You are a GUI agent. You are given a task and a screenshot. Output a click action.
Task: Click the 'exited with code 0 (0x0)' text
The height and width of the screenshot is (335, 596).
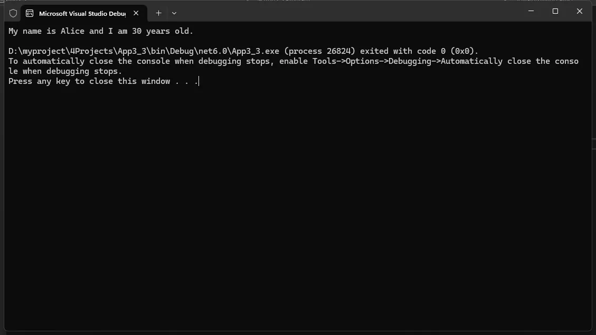(419, 51)
